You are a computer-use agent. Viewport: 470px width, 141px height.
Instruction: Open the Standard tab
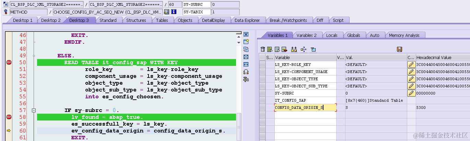pos(108,20)
